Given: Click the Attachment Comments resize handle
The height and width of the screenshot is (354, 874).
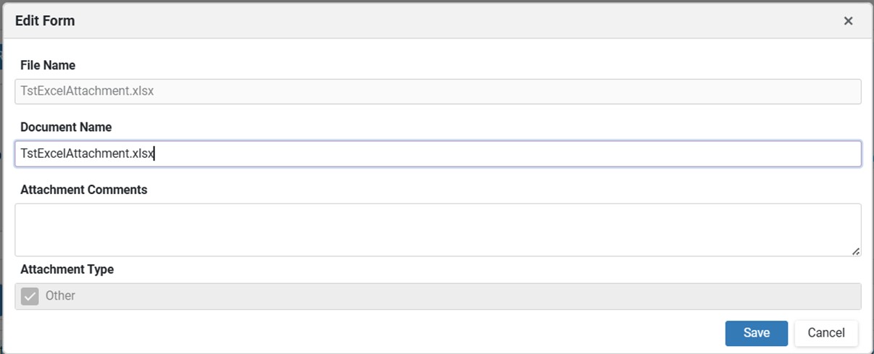Looking at the screenshot, I should tap(856, 251).
